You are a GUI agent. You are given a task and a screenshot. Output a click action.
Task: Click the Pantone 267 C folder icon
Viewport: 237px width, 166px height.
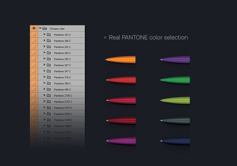click(x=49, y=65)
